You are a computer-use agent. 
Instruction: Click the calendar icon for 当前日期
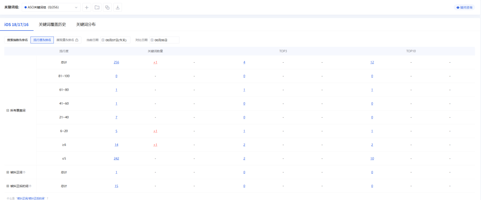coord(103,40)
